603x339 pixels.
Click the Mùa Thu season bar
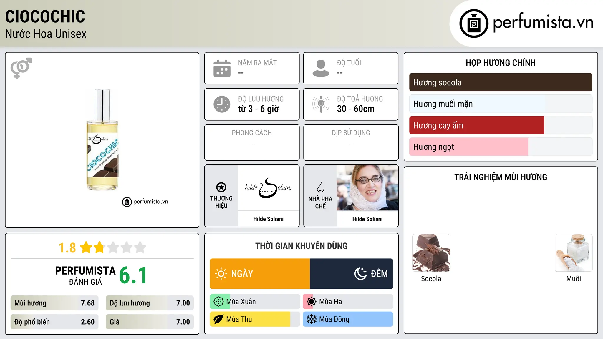255,319
